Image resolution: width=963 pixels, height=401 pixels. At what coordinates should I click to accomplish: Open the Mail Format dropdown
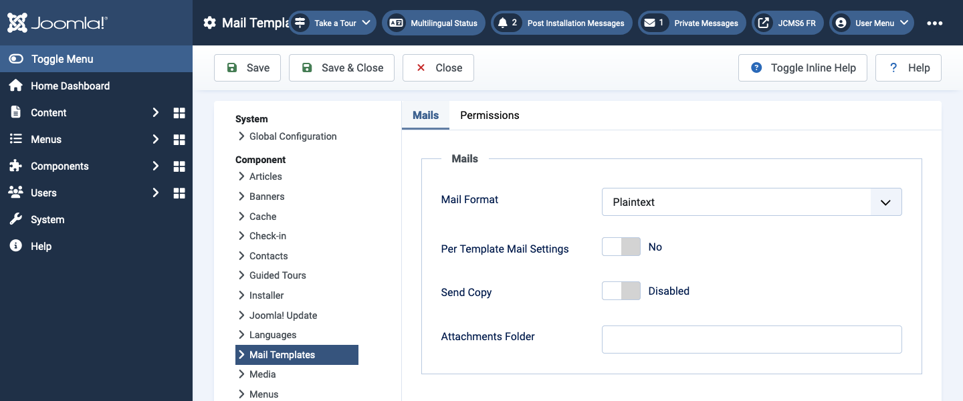pyautogui.click(x=752, y=202)
